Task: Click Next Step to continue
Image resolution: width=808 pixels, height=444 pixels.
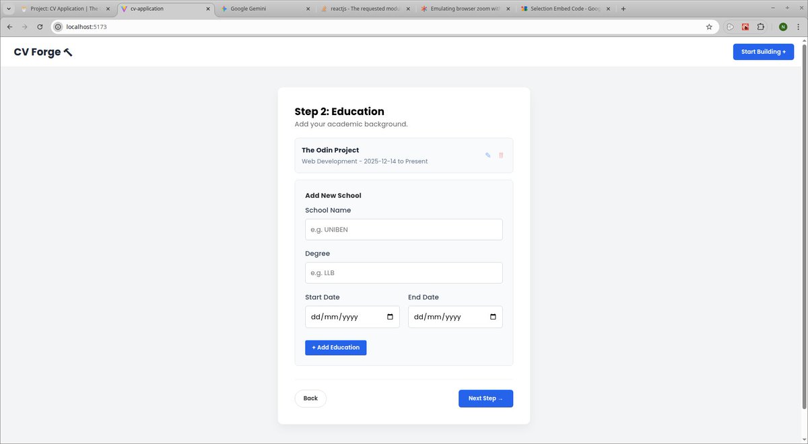Action: pos(485,398)
